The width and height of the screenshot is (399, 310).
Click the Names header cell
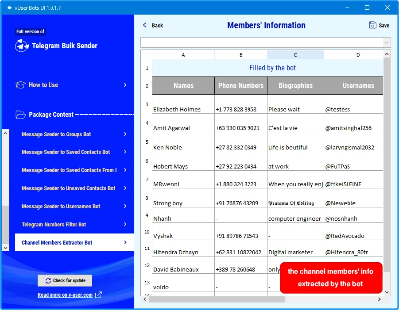pyautogui.click(x=183, y=86)
